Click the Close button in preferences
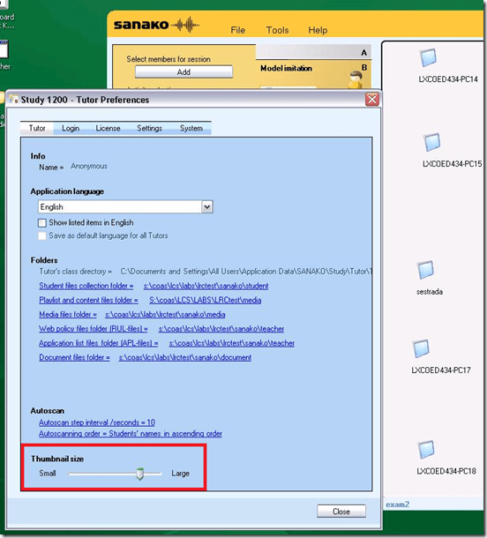This screenshot has width=487, height=538. point(341,512)
